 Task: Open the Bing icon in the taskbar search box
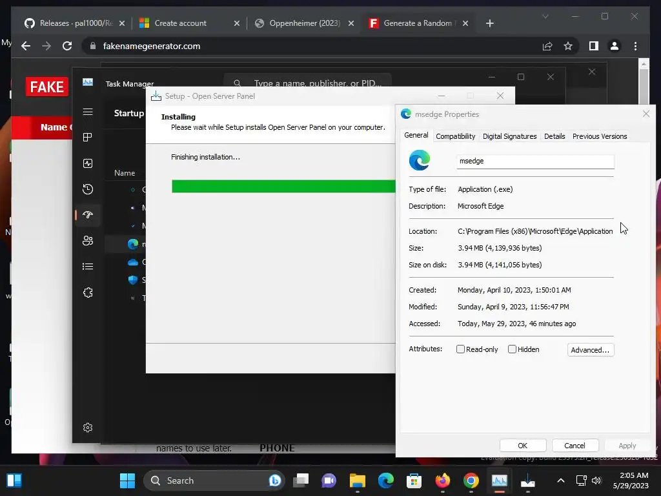click(x=275, y=480)
